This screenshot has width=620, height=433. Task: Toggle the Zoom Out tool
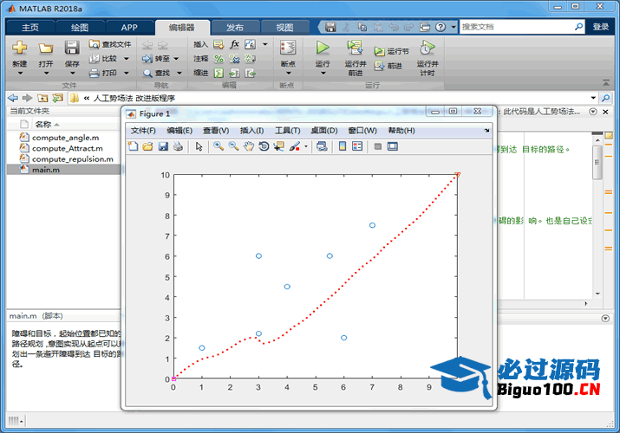pyautogui.click(x=233, y=146)
